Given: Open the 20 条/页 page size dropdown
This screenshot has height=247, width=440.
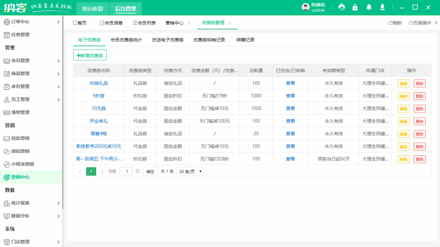Looking at the screenshot, I should click(190, 171).
